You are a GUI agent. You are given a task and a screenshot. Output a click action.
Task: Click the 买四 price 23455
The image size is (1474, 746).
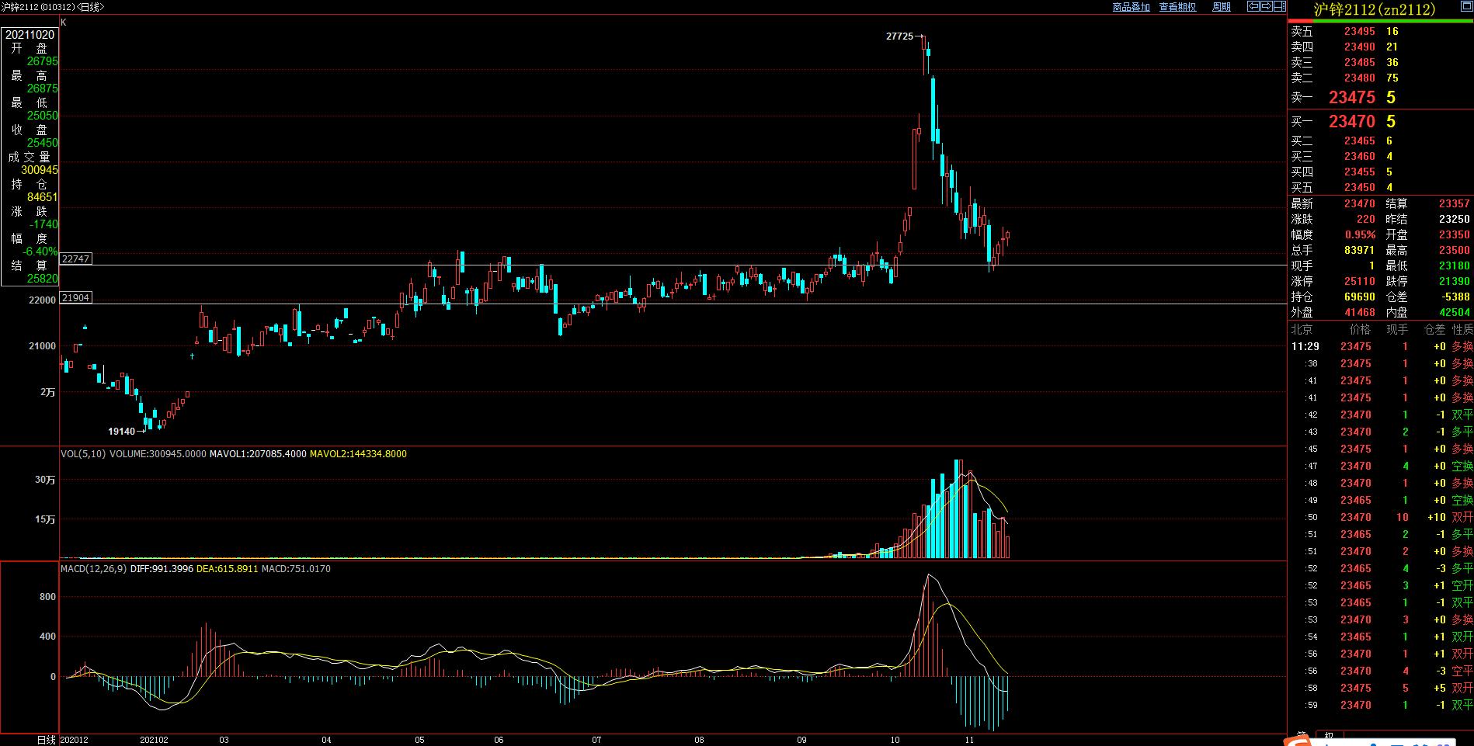pos(1360,172)
